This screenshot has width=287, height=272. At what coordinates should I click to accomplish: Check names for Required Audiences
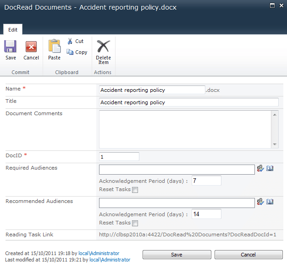pyautogui.click(x=260, y=169)
